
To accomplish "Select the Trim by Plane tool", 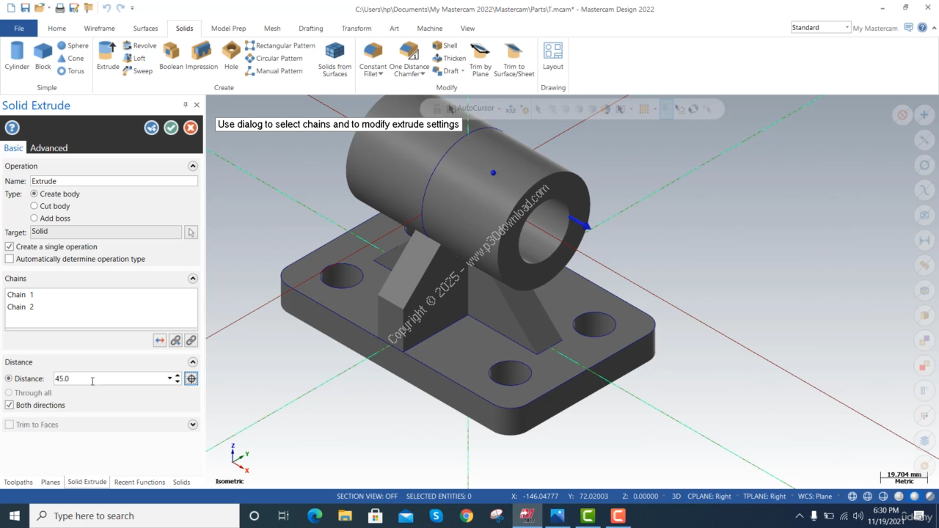I will 481,59.
